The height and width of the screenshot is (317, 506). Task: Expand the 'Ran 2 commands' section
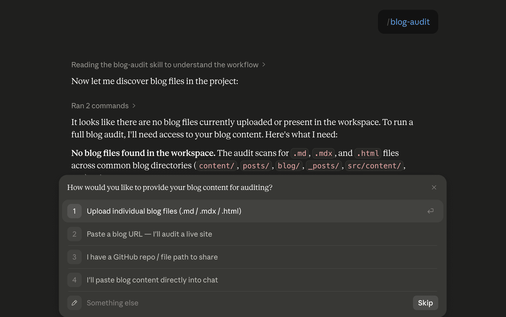click(103, 106)
